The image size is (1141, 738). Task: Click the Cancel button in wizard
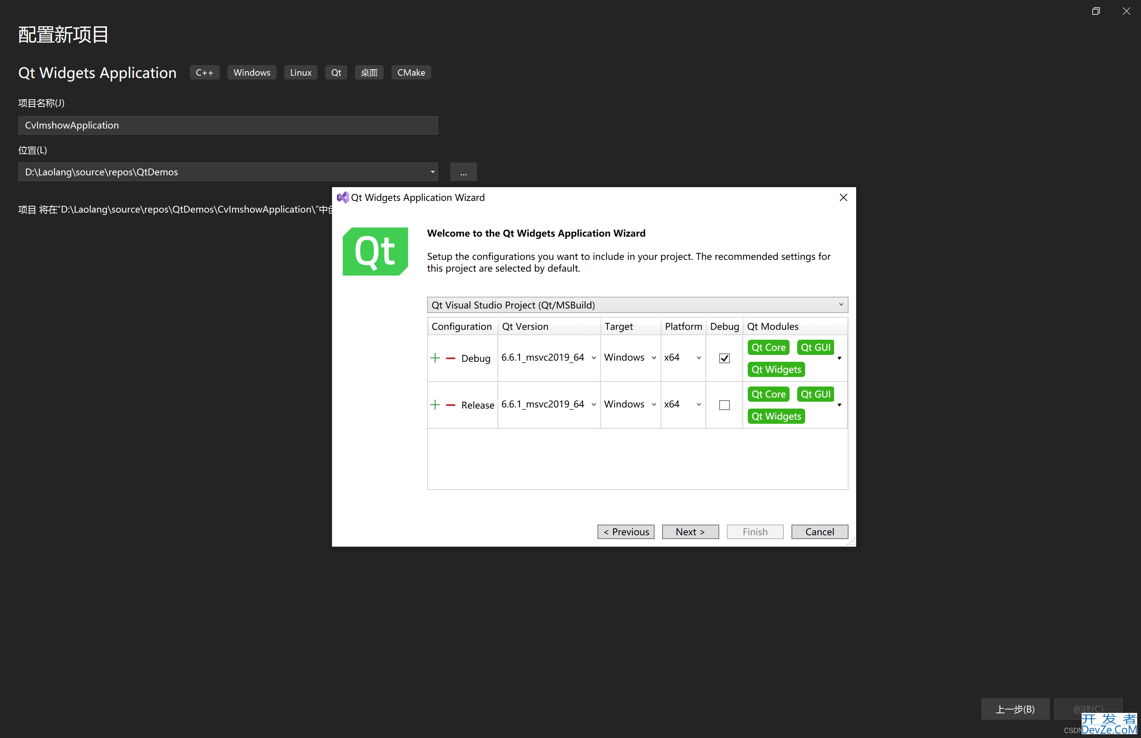[819, 531]
